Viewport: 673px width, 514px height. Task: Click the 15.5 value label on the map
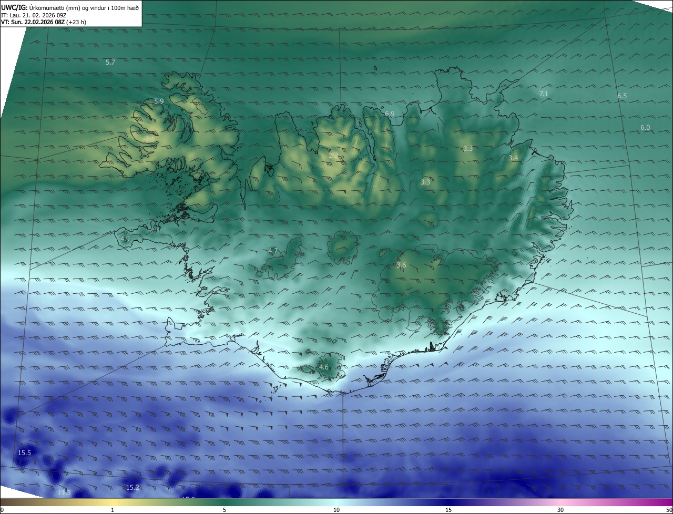pyautogui.click(x=25, y=453)
